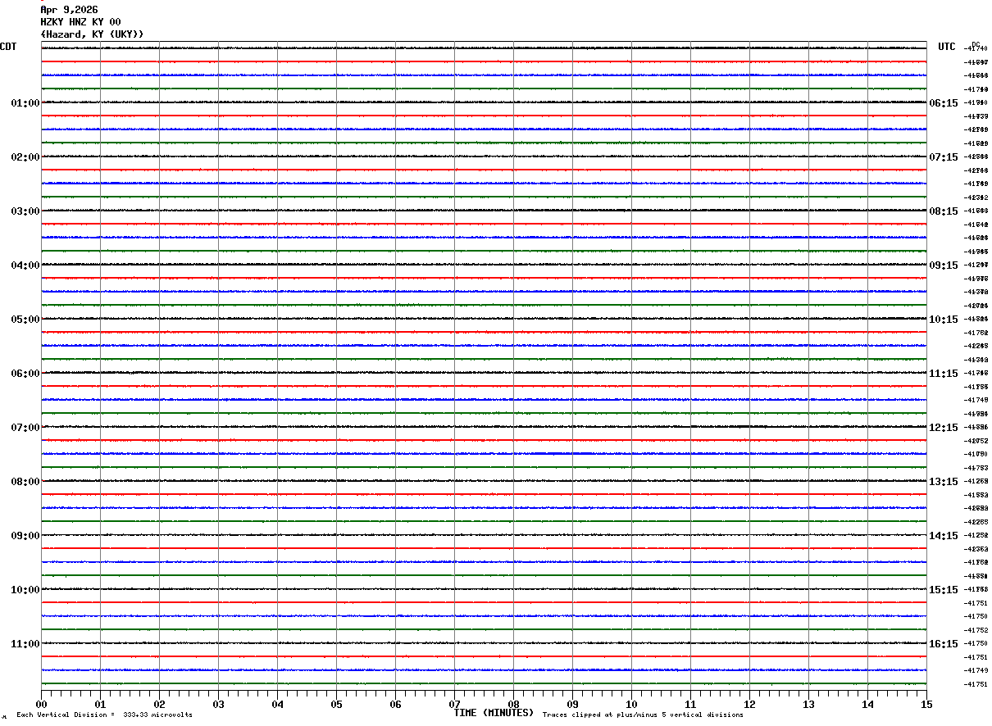Screen dimensions: 992x726
Task: Click minute 15 on the bottom axis
Action: coord(926,705)
